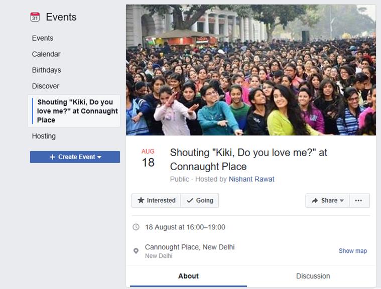Select Birthdays in the sidebar
Screen dimensions: 381x289
47,70
